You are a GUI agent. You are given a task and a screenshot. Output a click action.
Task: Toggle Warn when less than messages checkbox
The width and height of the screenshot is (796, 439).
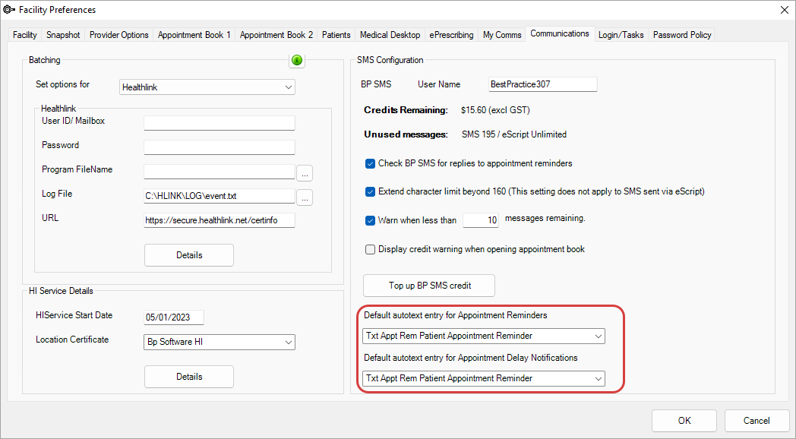point(370,221)
